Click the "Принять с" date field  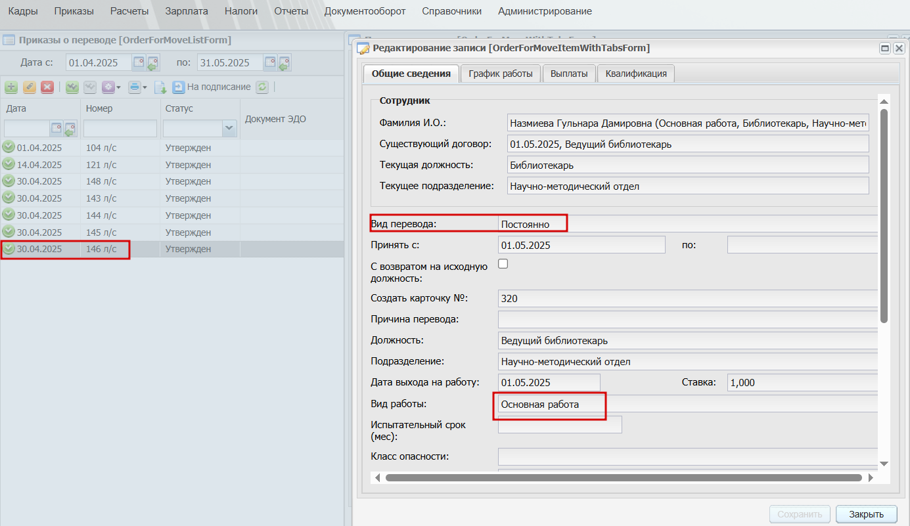click(581, 245)
